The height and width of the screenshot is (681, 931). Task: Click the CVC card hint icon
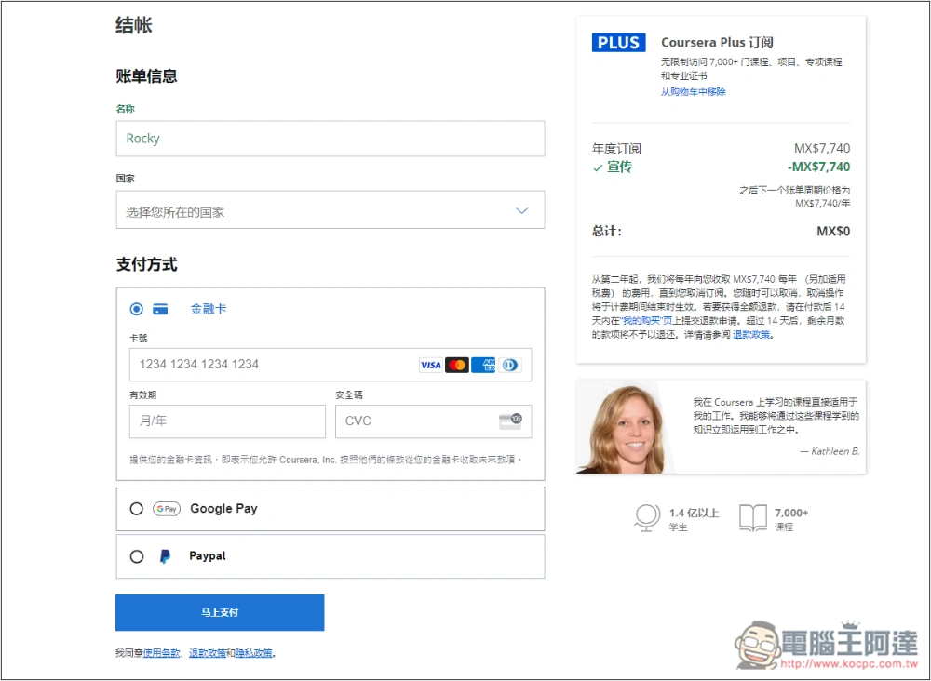tap(510, 421)
